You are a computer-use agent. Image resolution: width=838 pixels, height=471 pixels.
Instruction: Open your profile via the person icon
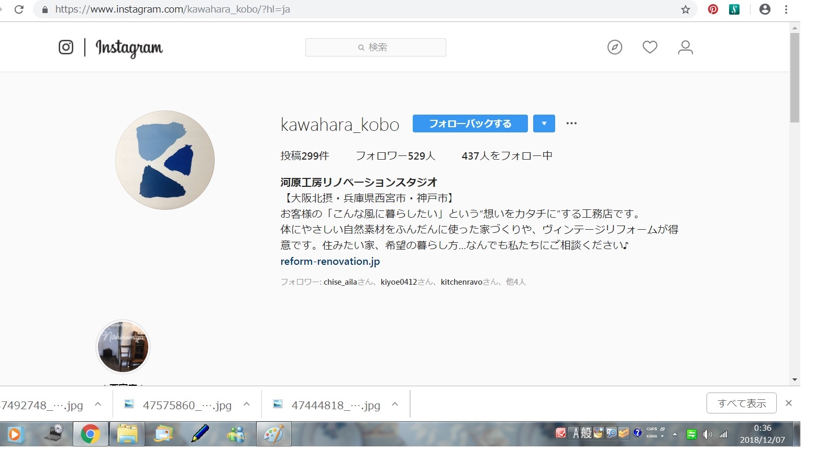[x=686, y=47]
